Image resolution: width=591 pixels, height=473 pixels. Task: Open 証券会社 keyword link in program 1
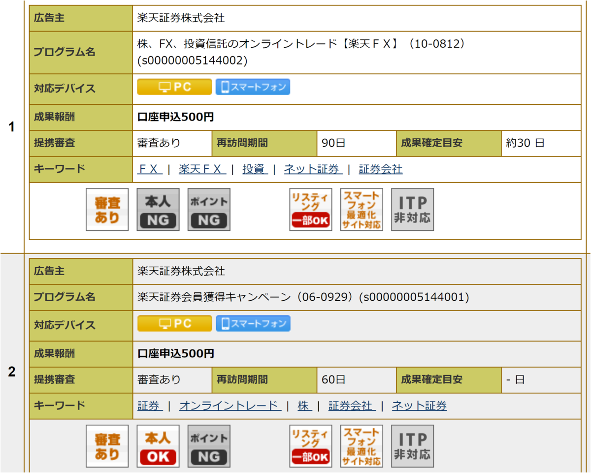click(x=381, y=169)
